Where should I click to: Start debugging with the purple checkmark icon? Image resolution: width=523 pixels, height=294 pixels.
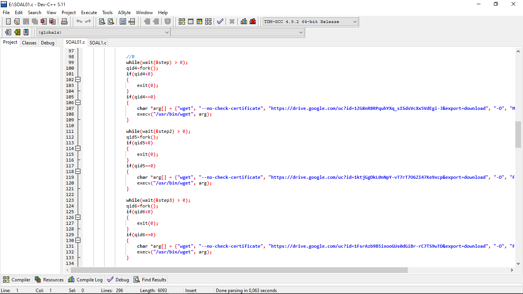coord(220,21)
